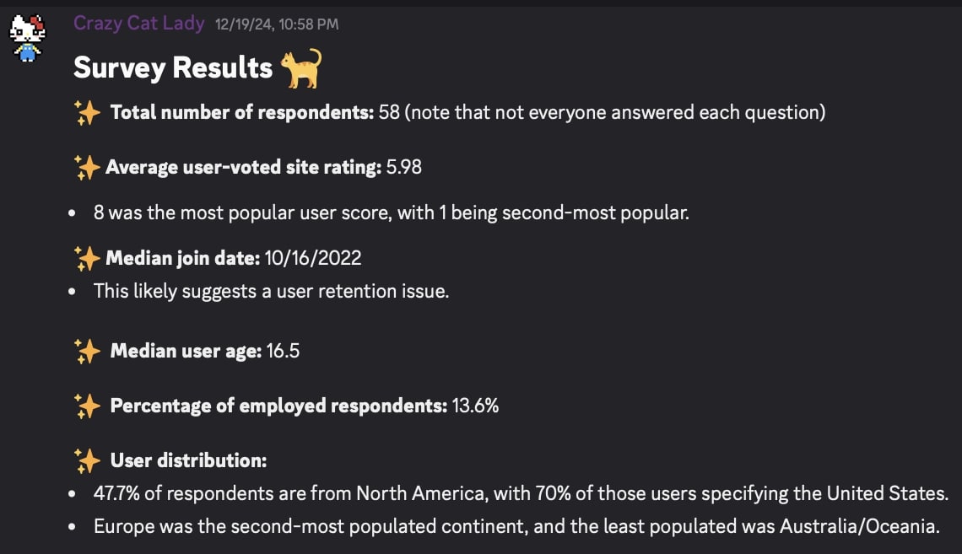962x554 pixels.
Task: Click the sparkle emoji before Percentage of employed respondents
Action: coord(87,406)
